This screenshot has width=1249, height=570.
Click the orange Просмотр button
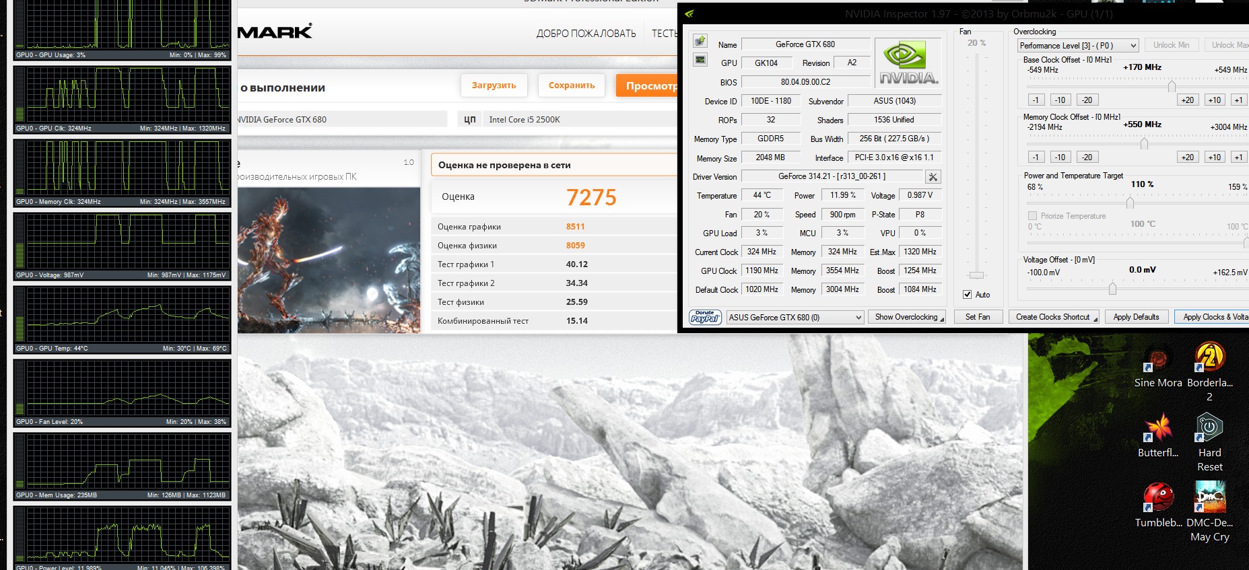647,86
